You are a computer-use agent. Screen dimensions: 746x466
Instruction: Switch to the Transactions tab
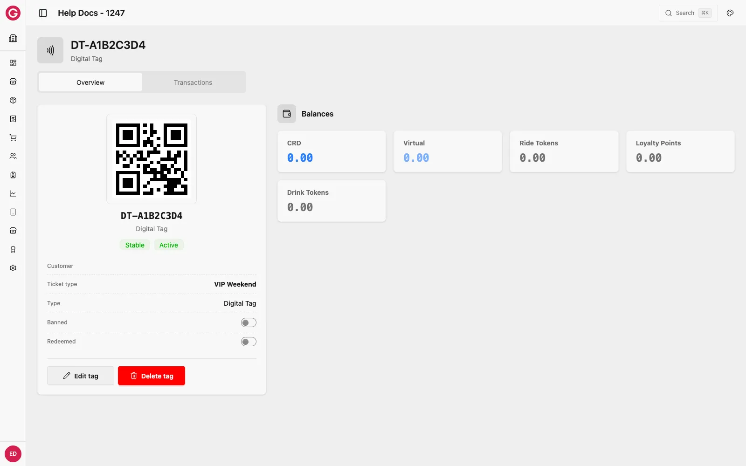[x=193, y=82]
